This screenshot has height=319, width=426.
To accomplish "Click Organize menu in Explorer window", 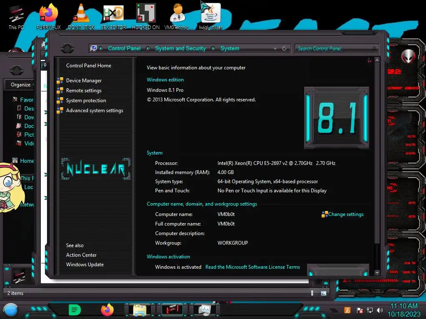I will click(x=22, y=85).
